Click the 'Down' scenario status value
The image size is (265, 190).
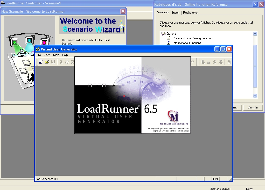pyautogui.click(x=249, y=189)
